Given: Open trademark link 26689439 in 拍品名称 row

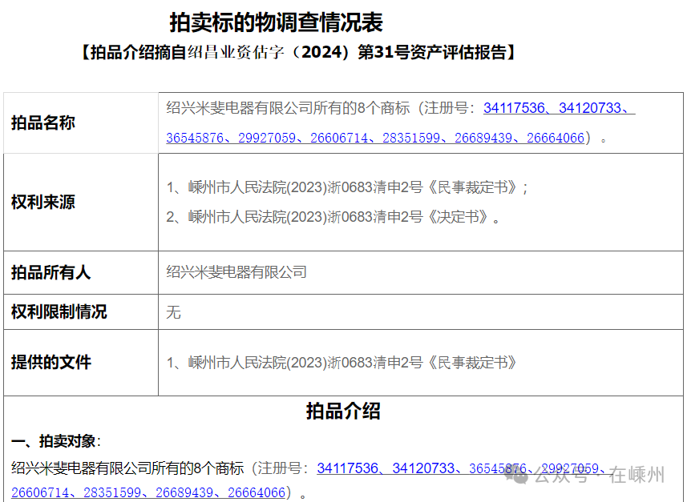Looking at the screenshot, I should tap(483, 138).
